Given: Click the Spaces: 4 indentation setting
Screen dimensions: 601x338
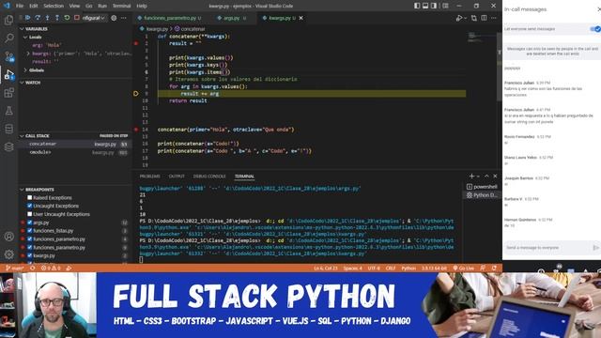Looking at the screenshot, I should [x=352, y=268].
